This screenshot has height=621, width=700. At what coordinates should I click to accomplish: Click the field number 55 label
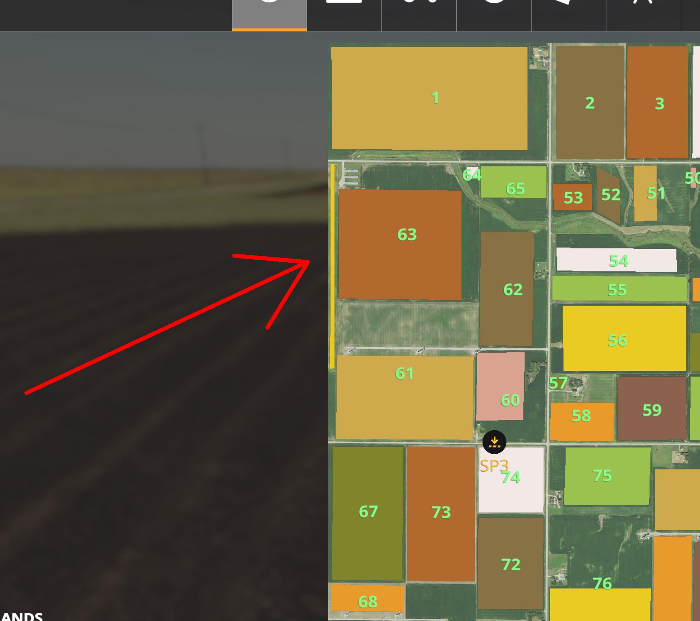pyautogui.click(x=617, y=290)
